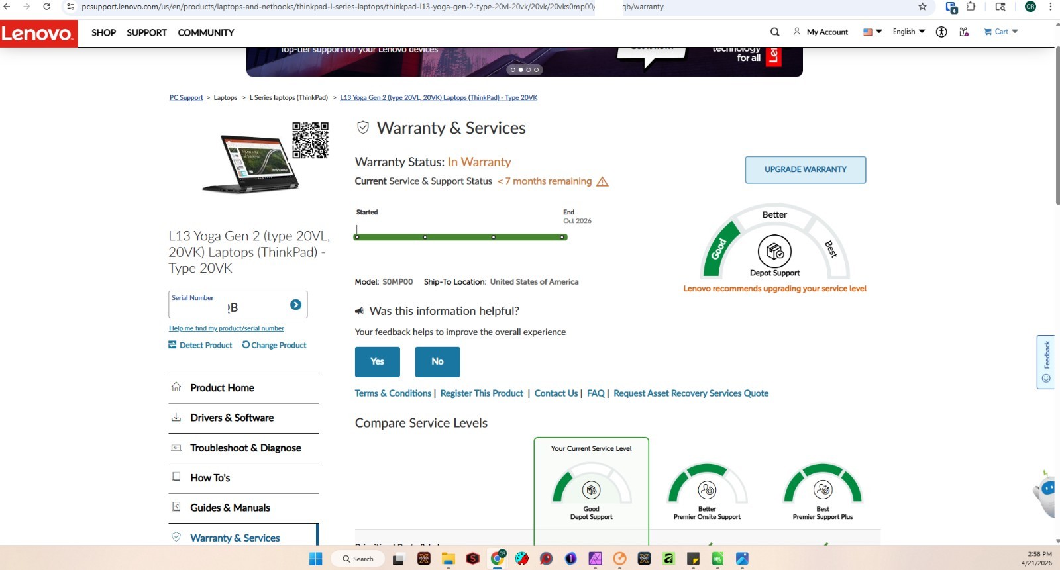Open Terms & Conditions link
1060x570 pixels.
tap(393, 393)
